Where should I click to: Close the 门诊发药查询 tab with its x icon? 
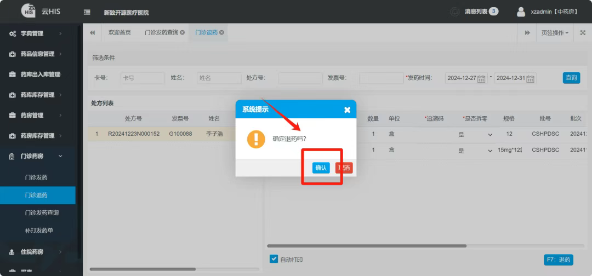pos(183,32)
